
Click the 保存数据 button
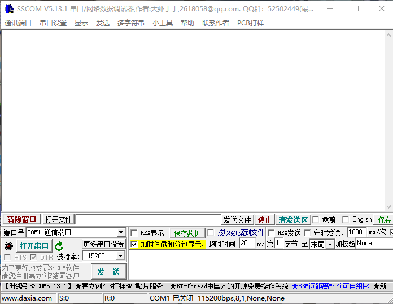(187, 233)
